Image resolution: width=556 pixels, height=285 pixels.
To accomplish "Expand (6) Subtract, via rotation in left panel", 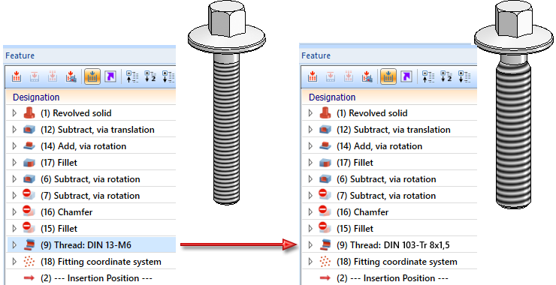I will coord(14,179).
